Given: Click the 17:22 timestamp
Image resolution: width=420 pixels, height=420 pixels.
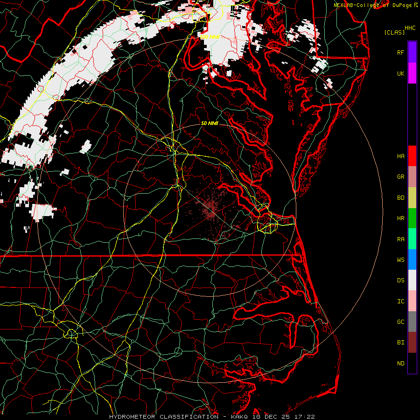Looking at the screenshot, I should point(304,417).
